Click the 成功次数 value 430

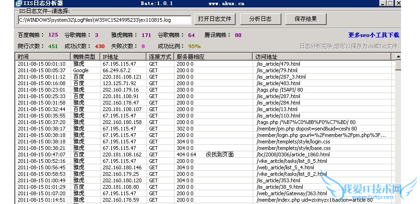(x=100, y=46)
